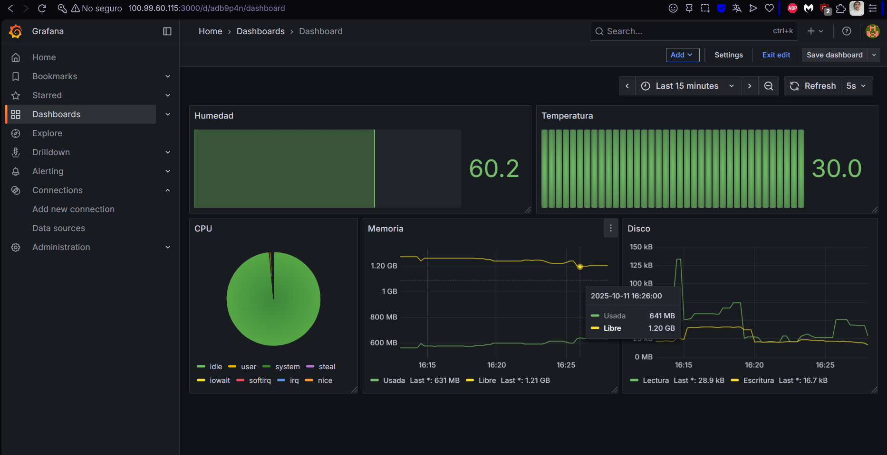This screenshot has height=455, width=887.
Task: Expand the Alerting section chevron
Action: [x=168, y=171]
